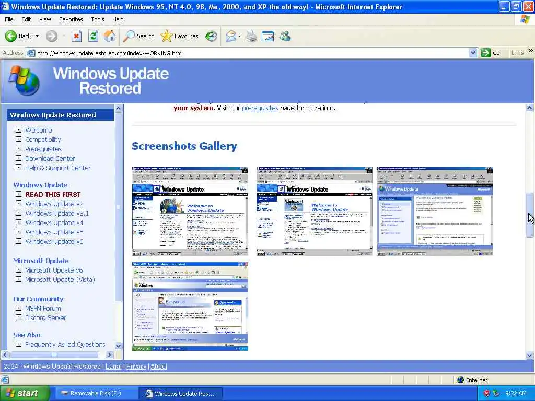Click sidebar horizontal scrollbar thumb

click(x=54, y=355)
